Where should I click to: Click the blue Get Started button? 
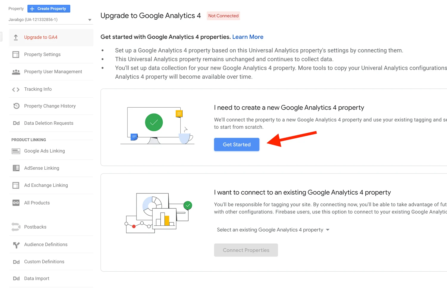[237, 145]
